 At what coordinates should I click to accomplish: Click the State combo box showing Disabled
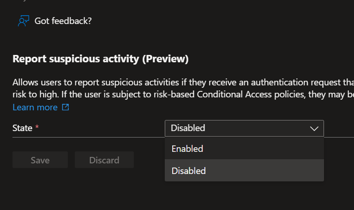[235, 128]
